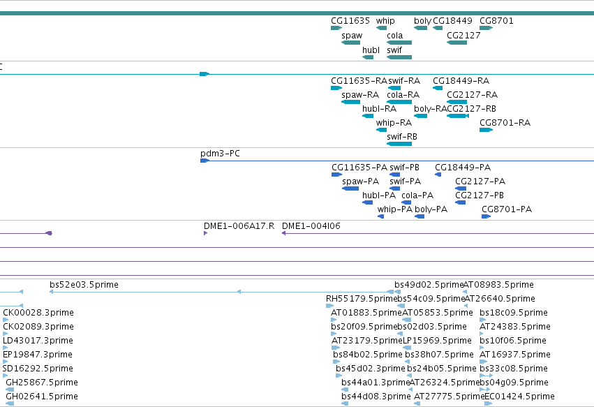Image resolution: width=594 pixels, height=407 pixels.
Task: Select the pdm3-PC protein label
Action: point(220,154)
